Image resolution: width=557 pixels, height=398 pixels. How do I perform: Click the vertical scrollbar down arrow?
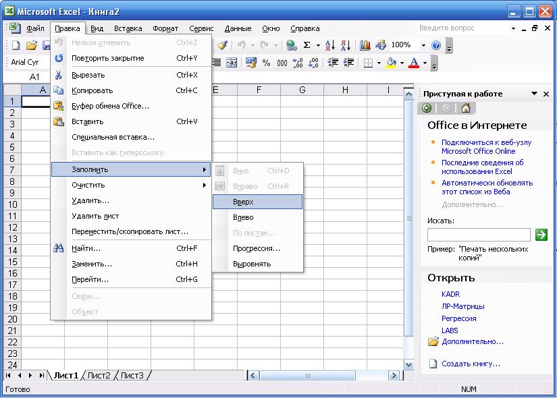(x=408, y=365)
